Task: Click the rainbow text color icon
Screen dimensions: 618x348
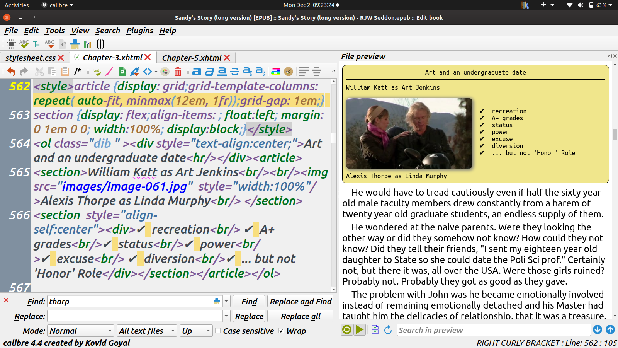Action: tap(276, 72)
